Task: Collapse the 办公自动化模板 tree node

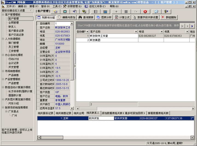Action: pos(3,55)
